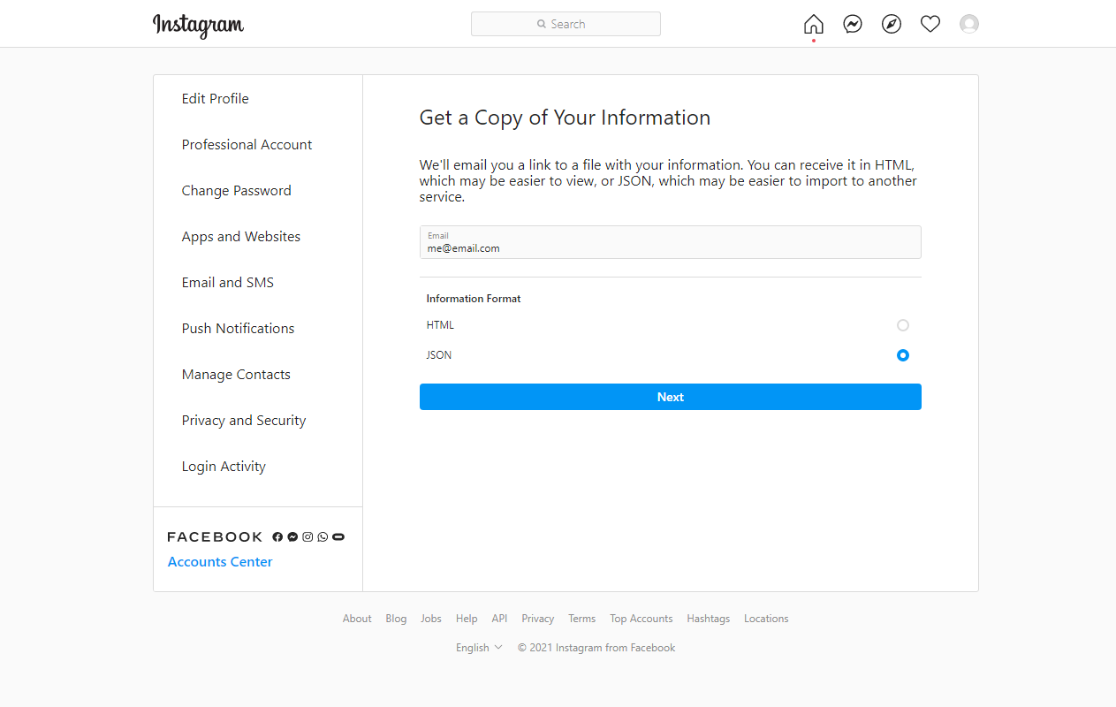Open Privacy and Security settings
1116x707 pixels.
[244, 420]
